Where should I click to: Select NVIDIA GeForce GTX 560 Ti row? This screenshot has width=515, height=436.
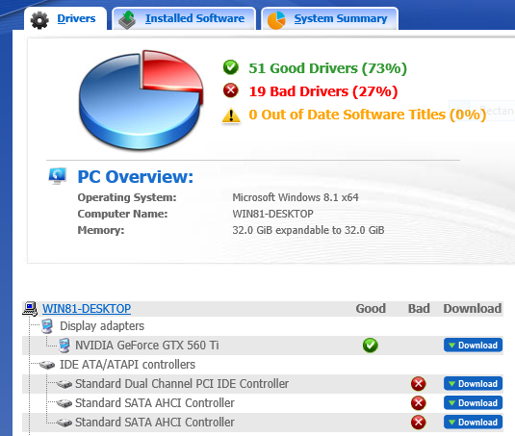262,346
